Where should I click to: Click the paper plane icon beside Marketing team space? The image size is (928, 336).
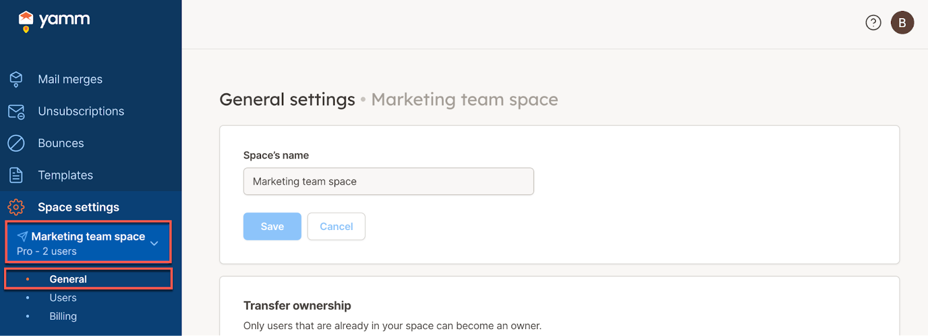tap(23, 236)
